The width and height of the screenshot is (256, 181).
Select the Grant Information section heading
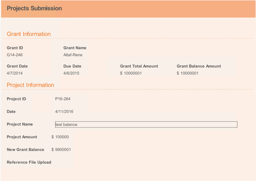point(29,34)
